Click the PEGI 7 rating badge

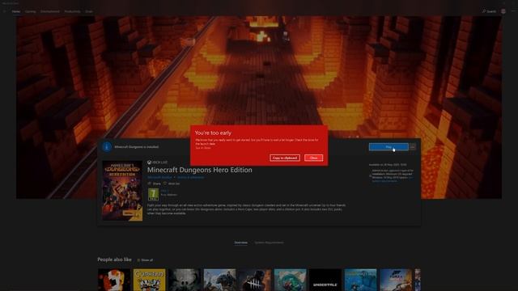pyautogui.click(x=153, y=195)
